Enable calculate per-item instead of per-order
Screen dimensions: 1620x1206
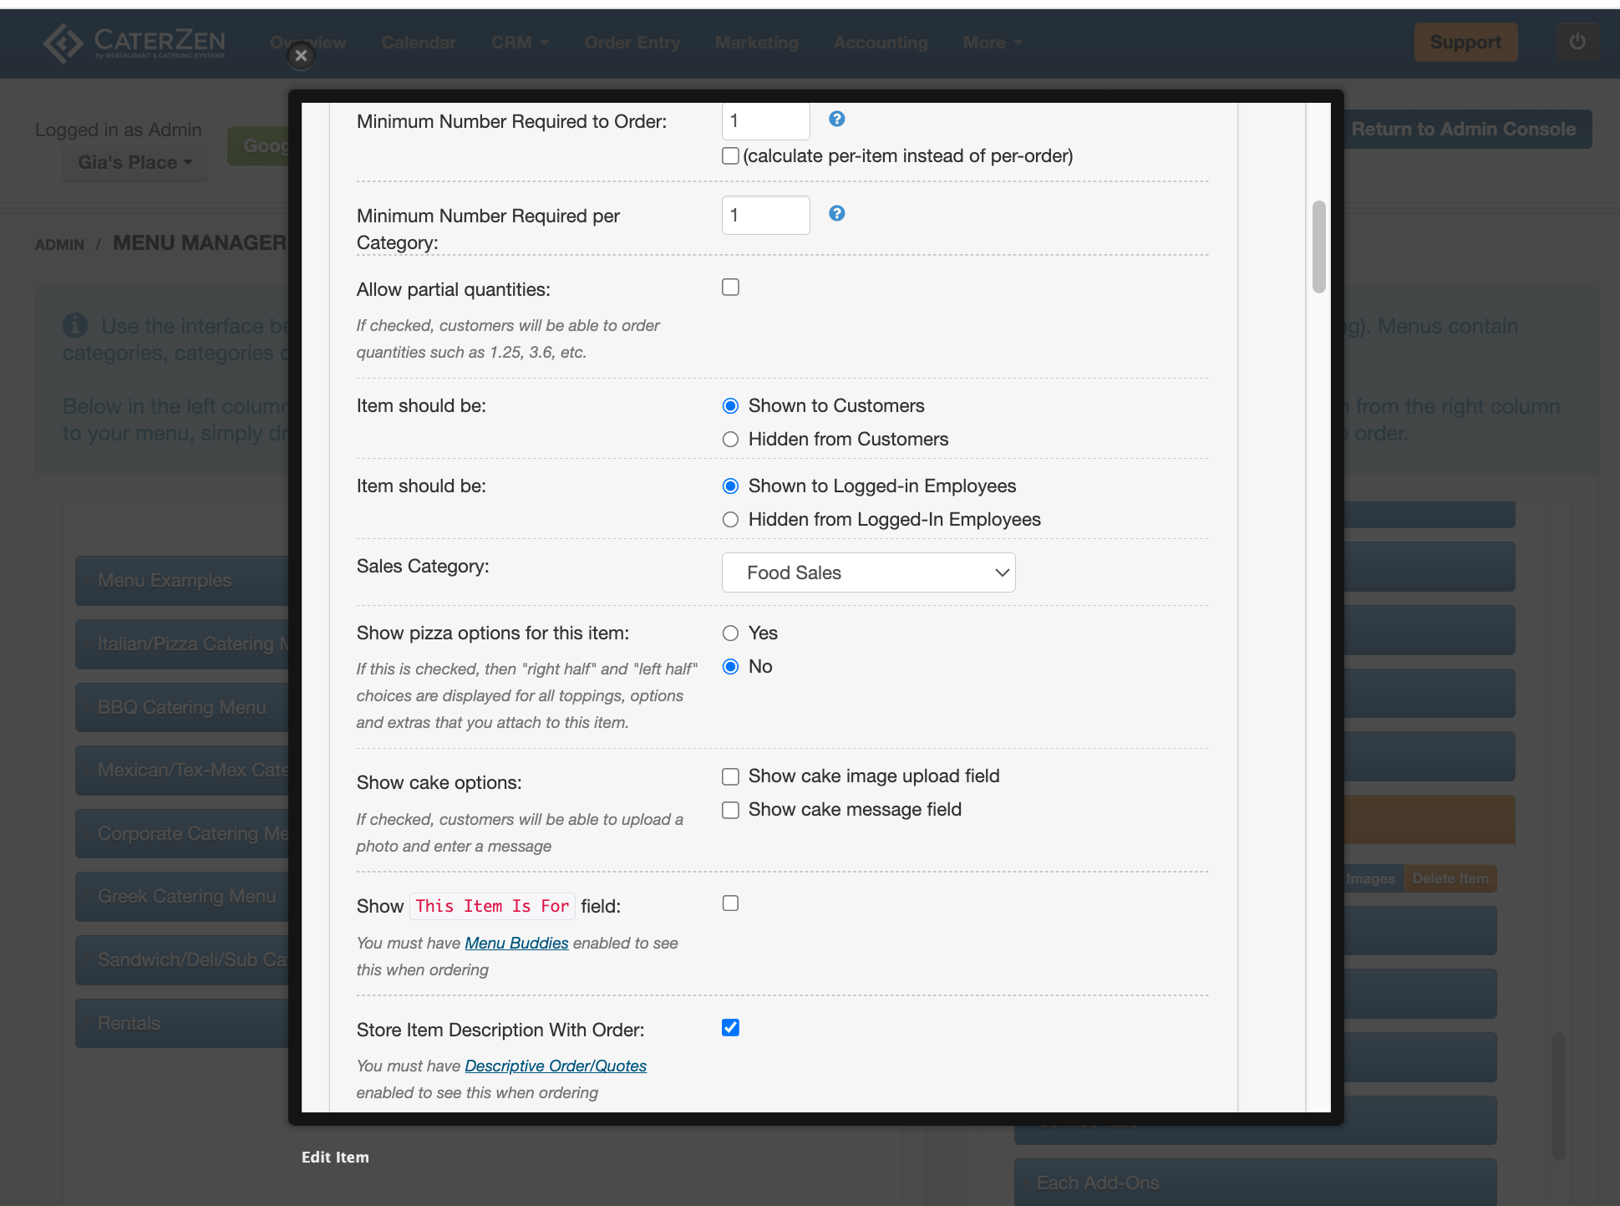730,156
